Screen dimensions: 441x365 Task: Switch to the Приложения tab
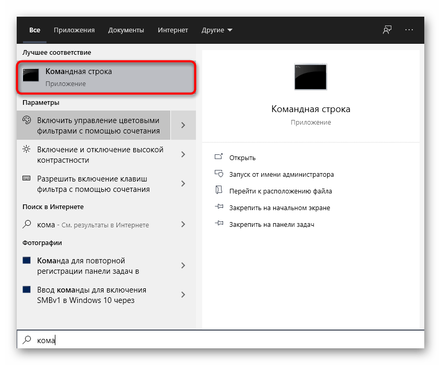click(x=74, y=30)
